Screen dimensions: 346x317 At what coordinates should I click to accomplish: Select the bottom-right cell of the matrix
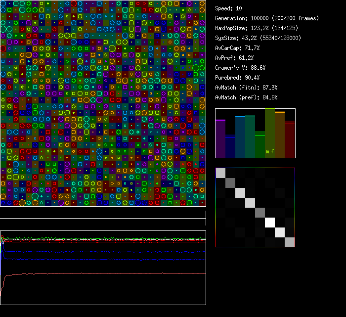pos(290,242)
